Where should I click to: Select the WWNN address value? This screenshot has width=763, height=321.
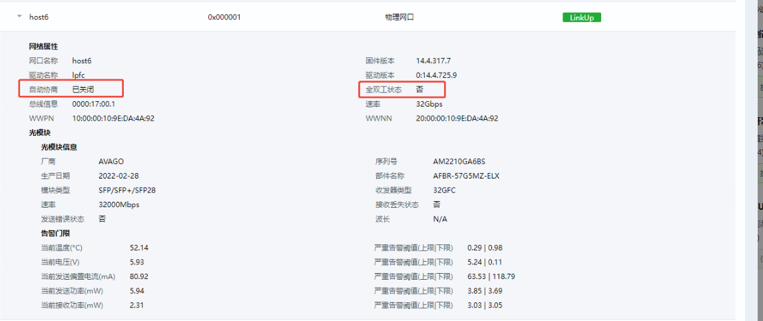click(457, 119)
